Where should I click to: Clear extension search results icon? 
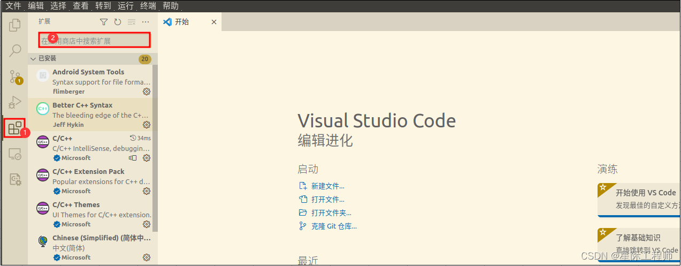[x=132, y=22]
